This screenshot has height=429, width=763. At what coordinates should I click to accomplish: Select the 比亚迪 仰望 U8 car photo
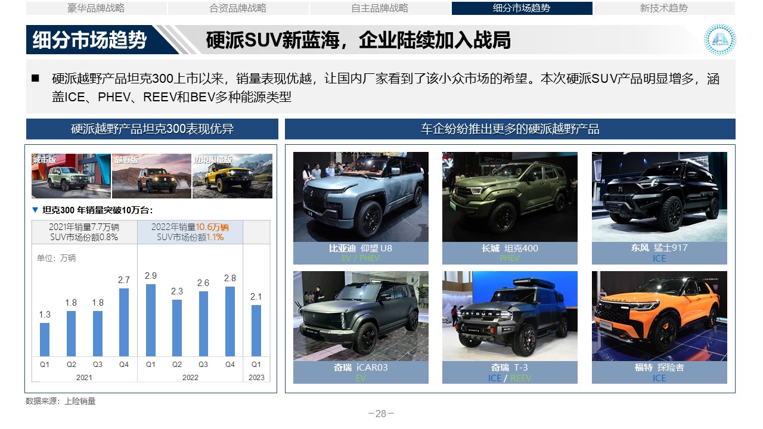[361, 197]
